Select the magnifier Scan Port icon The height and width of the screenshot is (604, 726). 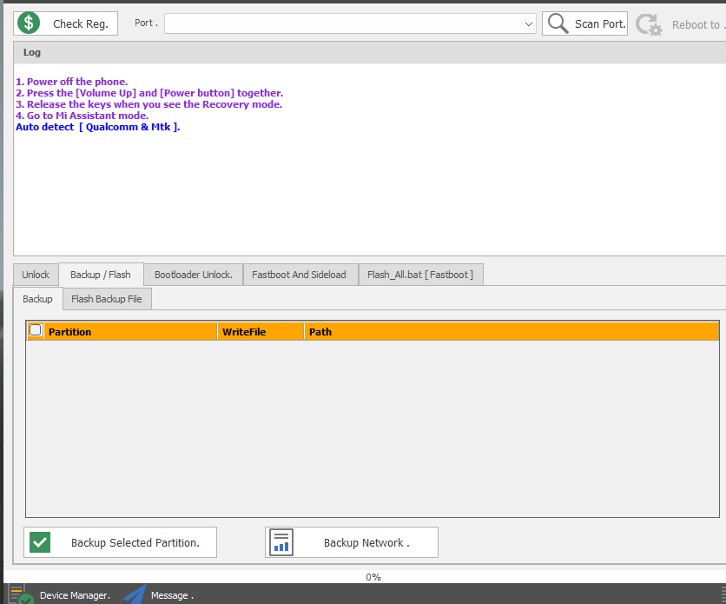point(557,23)
